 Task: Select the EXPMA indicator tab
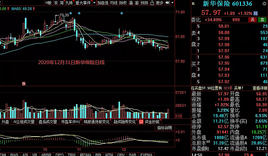click(146, 154)
